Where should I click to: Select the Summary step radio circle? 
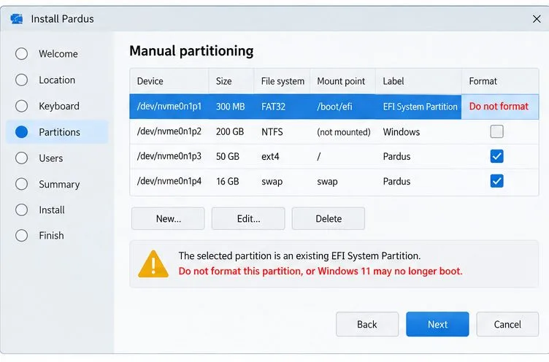click(x=21, y=184)
